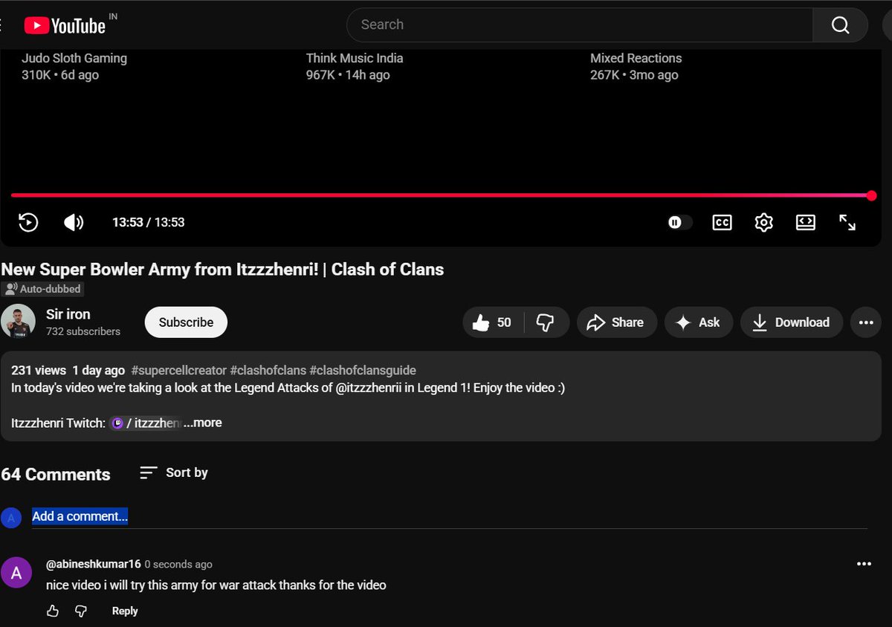
Task: Click the Mixed Reactions suggested video
Action: [x=636, y=58]
